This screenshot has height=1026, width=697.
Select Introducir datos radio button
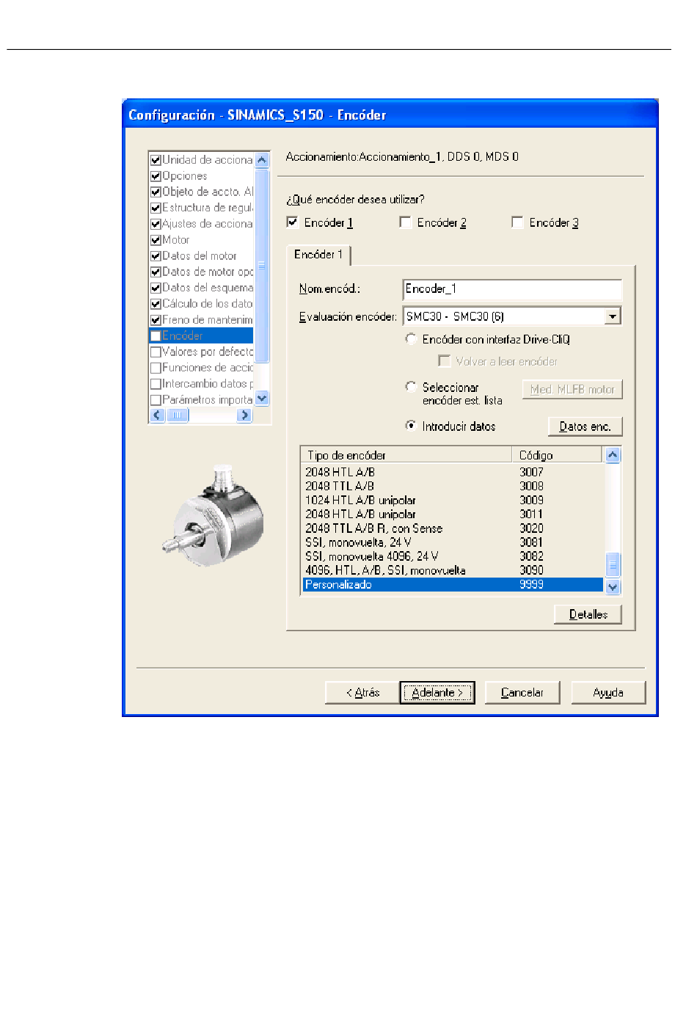[x=411, y=426]
